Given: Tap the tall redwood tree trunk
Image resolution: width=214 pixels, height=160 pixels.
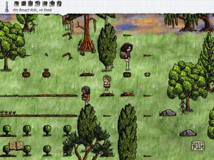Looking at the screenshot, I should 86,34.
